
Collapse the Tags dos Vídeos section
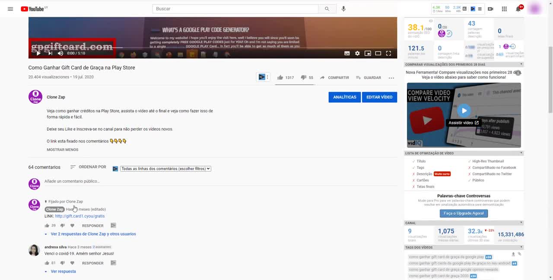(521, 248)
